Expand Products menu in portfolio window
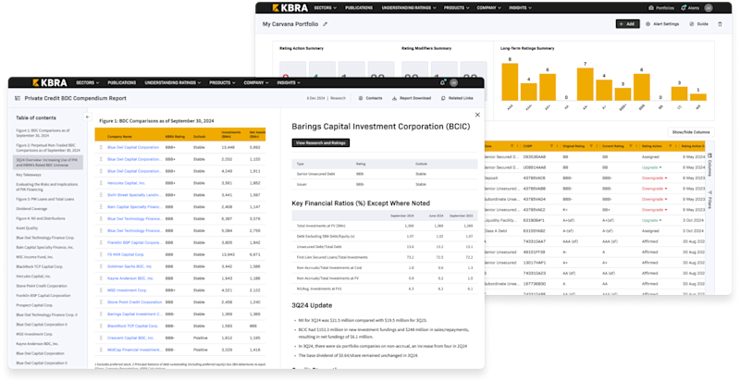The image size is (740, 381). tap(459, 7)
